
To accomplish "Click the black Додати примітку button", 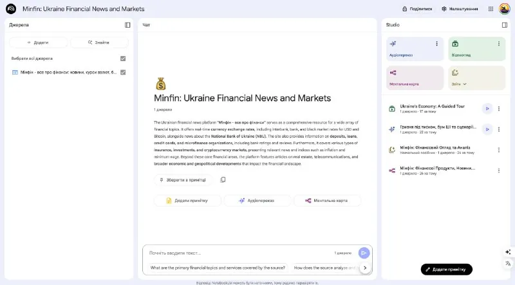I will 446,270.
